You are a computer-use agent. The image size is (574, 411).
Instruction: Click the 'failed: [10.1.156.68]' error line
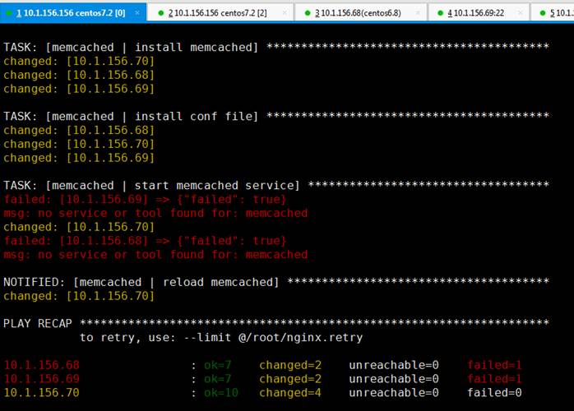coord(145,241)
